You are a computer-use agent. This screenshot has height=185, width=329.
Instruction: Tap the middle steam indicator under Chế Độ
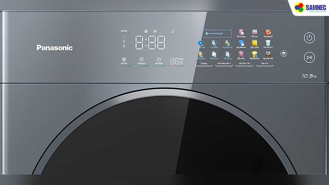click(x=124, y=41)
